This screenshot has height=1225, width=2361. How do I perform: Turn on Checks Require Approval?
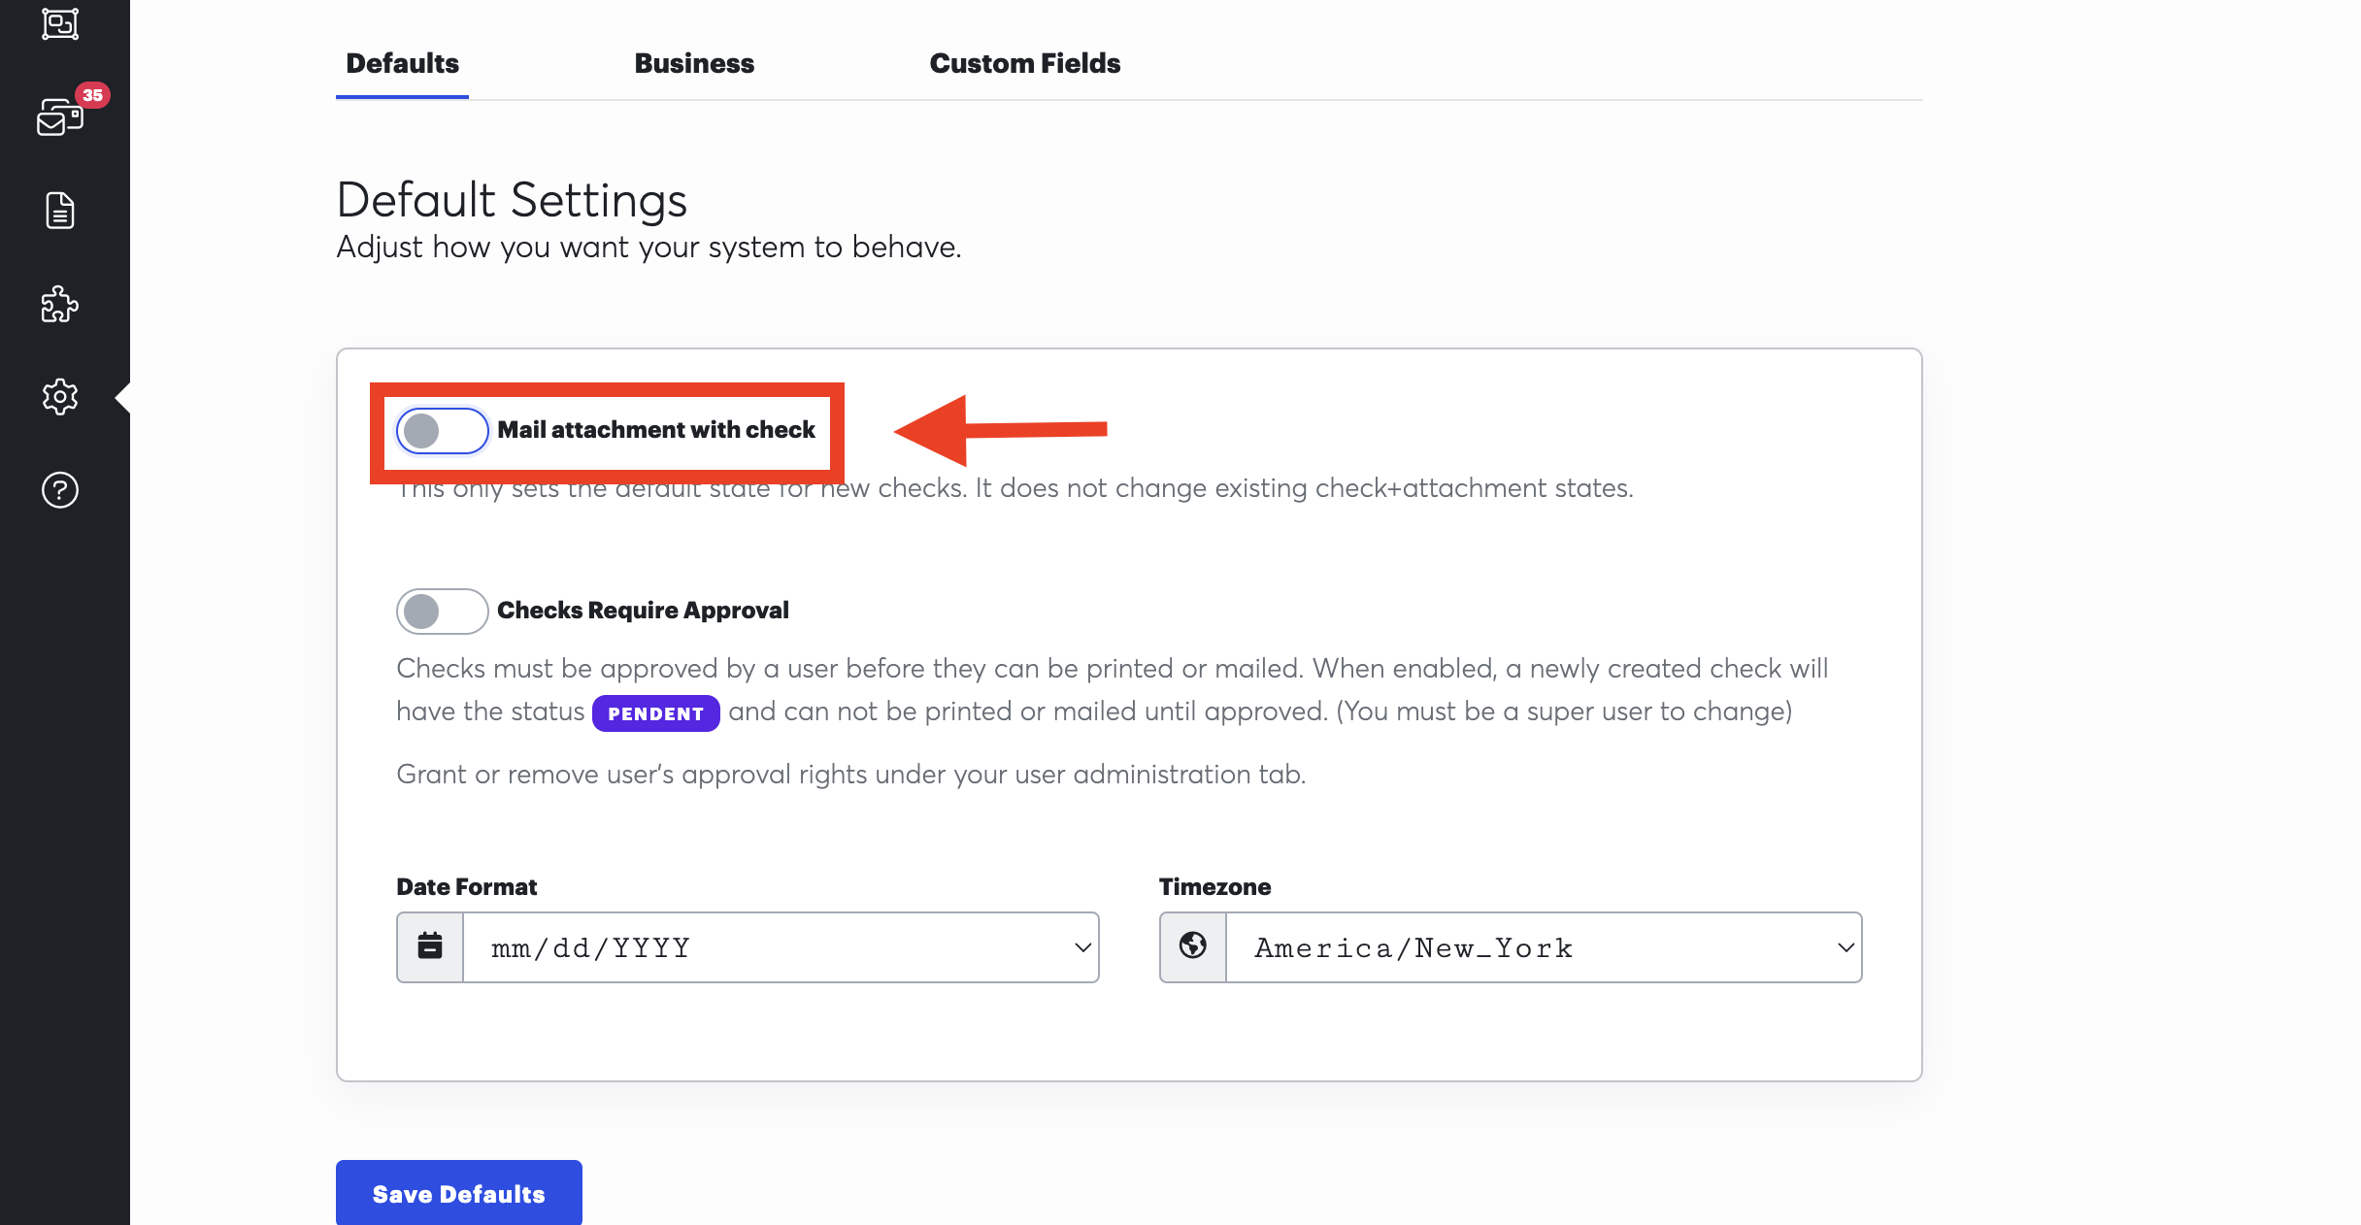pos(442,611)
